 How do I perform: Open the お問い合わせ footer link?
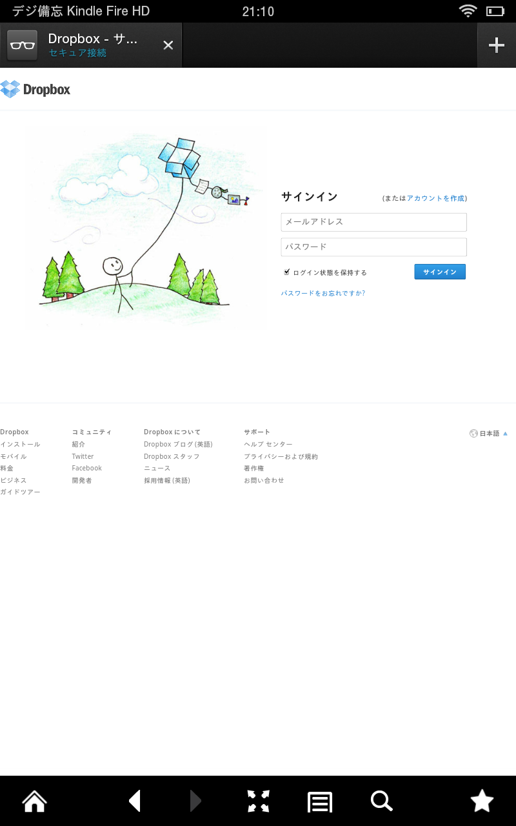[x=264, y=480]
